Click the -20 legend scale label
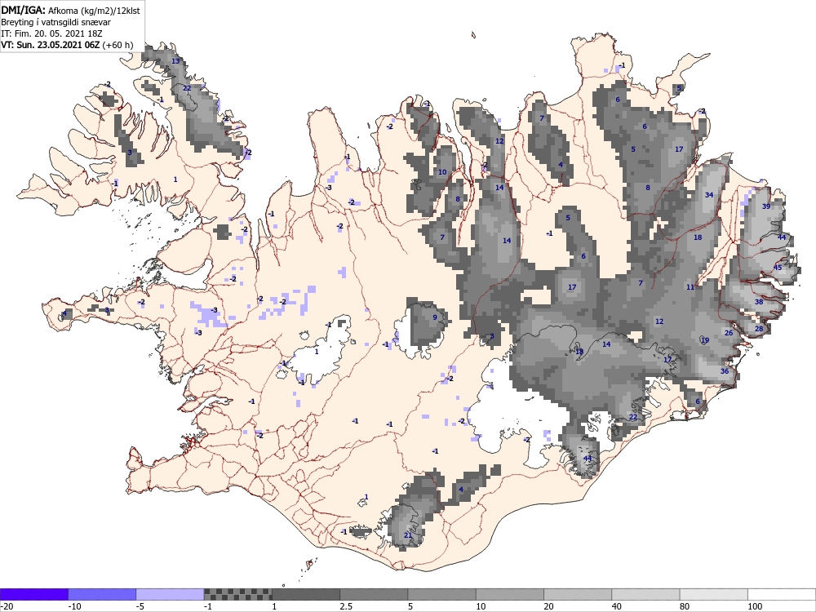The image size is (816, 612). [7, 606]
